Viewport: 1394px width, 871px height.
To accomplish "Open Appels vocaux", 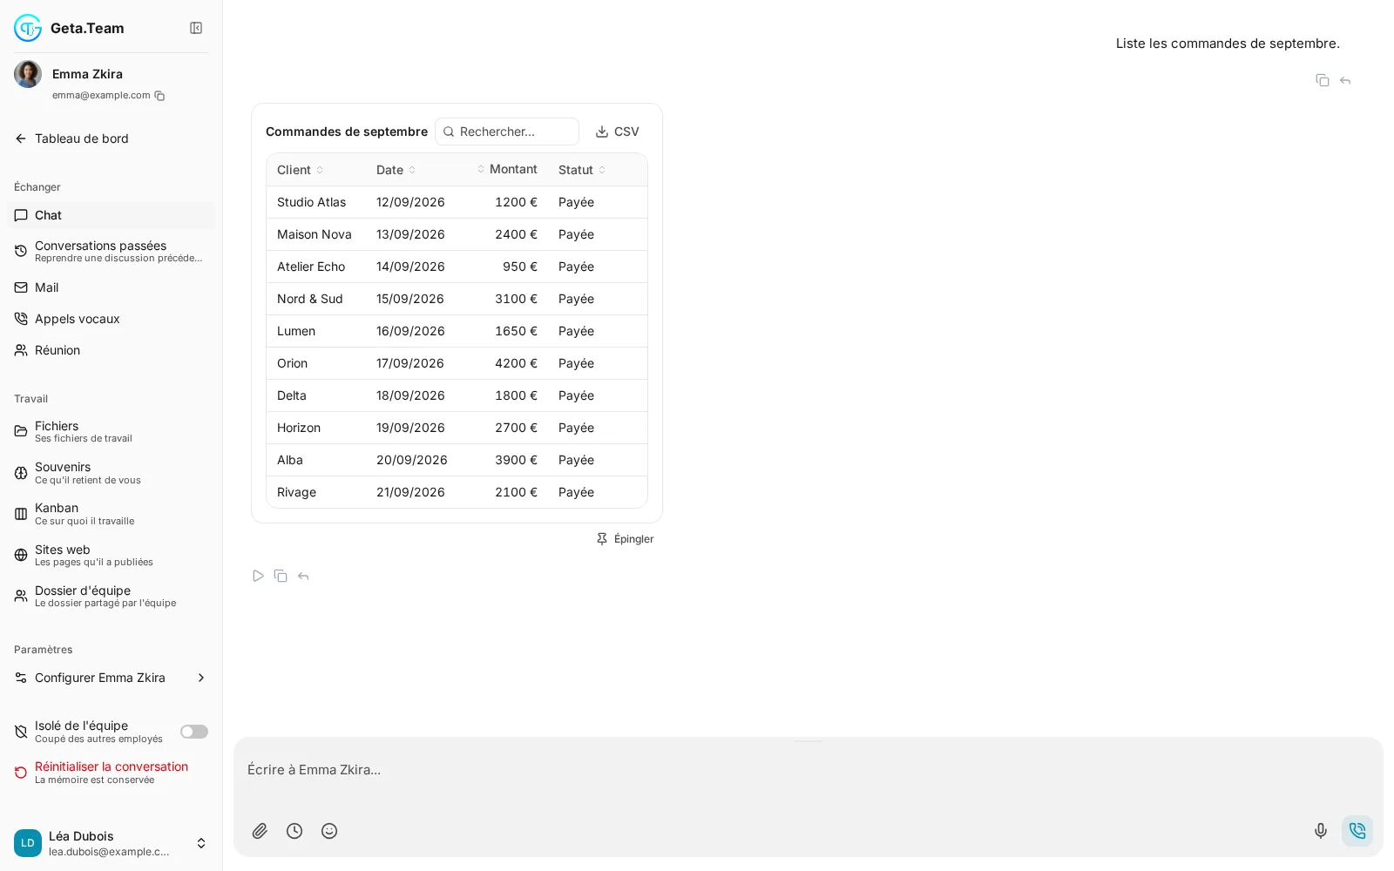I will [111, 319].
